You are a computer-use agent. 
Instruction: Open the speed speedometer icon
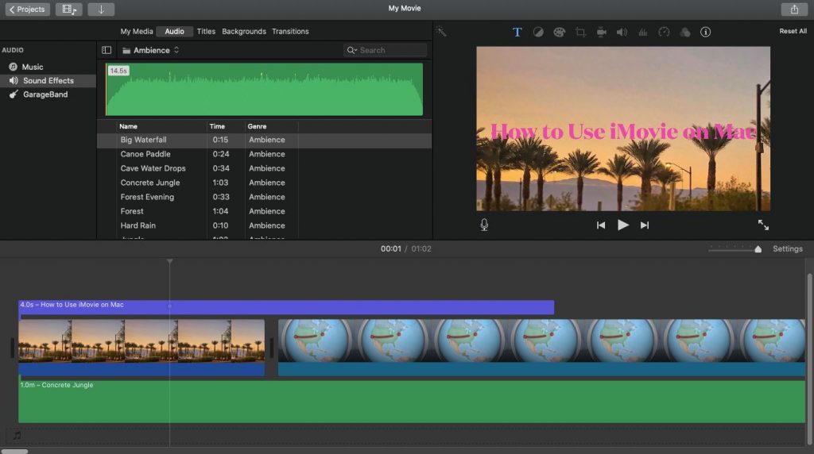[x=664, y=32]
